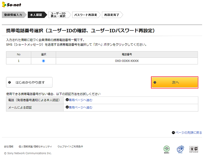Open the ウェブサイトご利用条件 footer link

click(70, 146)
